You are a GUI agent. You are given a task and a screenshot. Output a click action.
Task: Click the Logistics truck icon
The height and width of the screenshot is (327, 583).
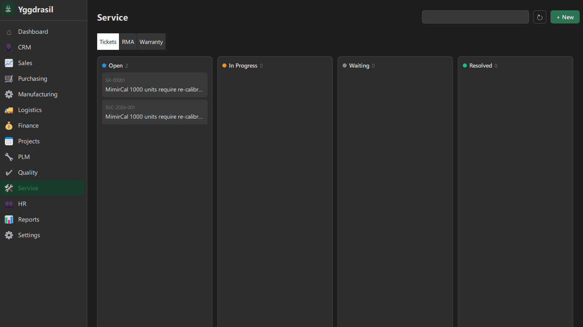pos(9,110)
